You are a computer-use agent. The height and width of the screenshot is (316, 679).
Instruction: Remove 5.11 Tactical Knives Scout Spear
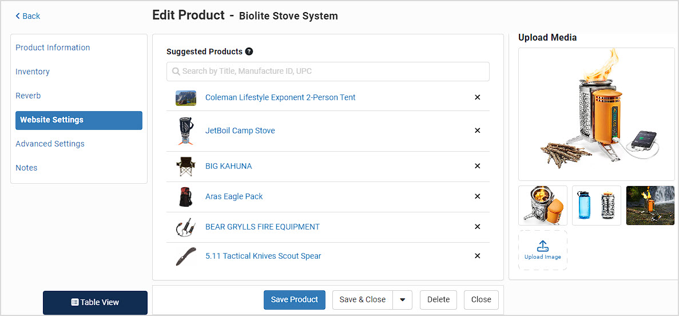pyautogui.click(x=478, y=256)
